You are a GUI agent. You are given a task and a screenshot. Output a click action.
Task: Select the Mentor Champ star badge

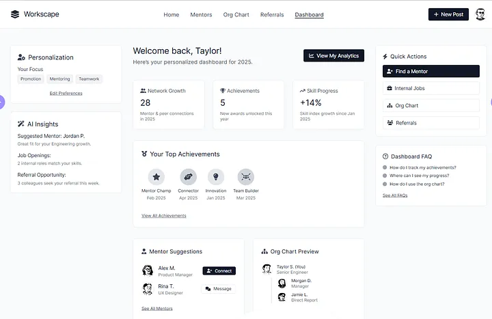pyautogui.click(x=156, y=177)
